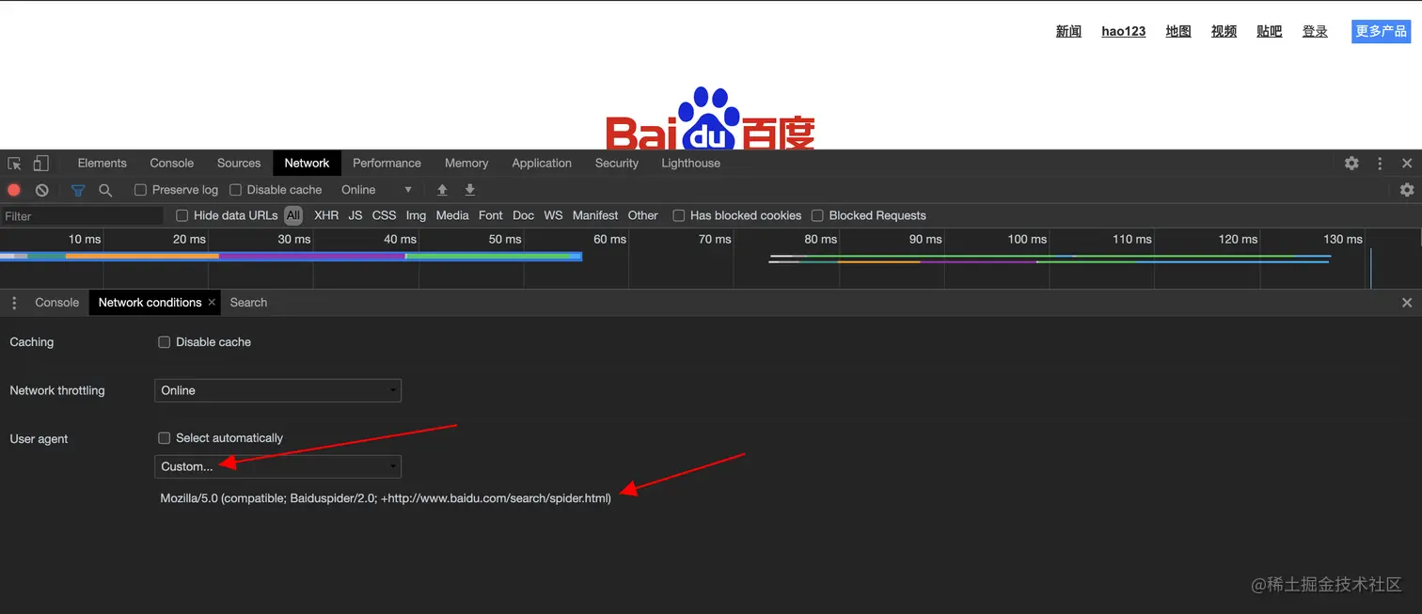Close the DevTools panel
This screenshot has width=1422, height=614.
(1407, 164)
